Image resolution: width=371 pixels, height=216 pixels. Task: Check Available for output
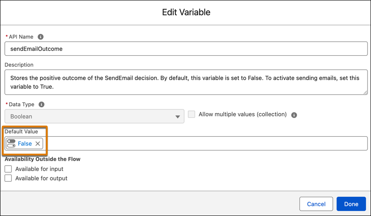(8, 178)
